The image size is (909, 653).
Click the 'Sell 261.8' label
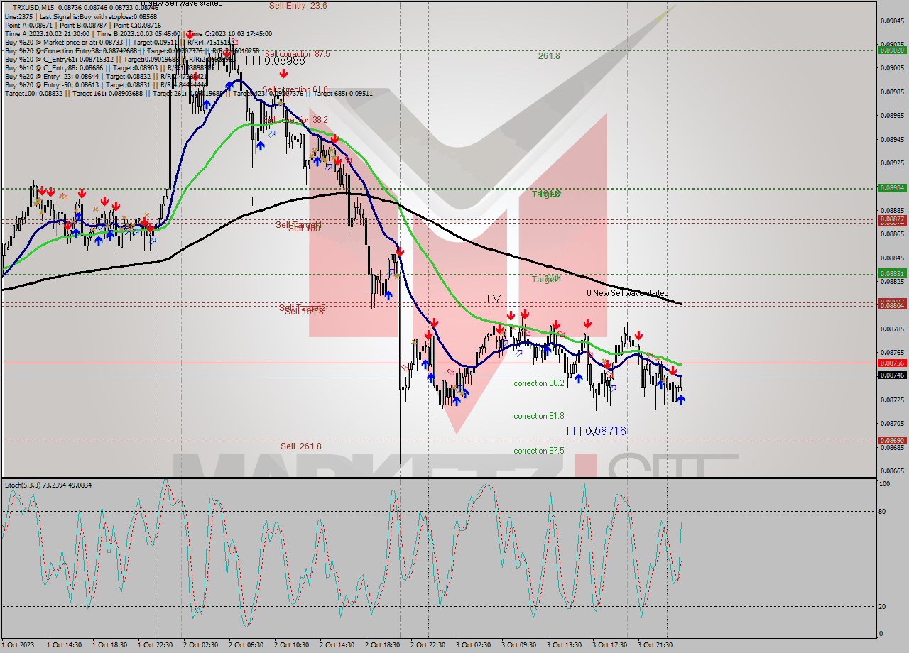tap(300, 446)
